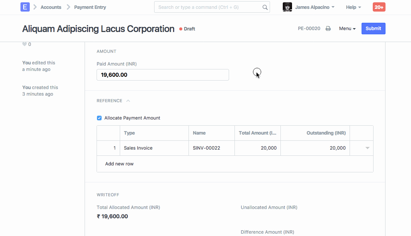Open the Help dropdown menu
Image resolution: width=411 pixels, height=236 pixels.
pyautogui.click(x=353, y=7)
